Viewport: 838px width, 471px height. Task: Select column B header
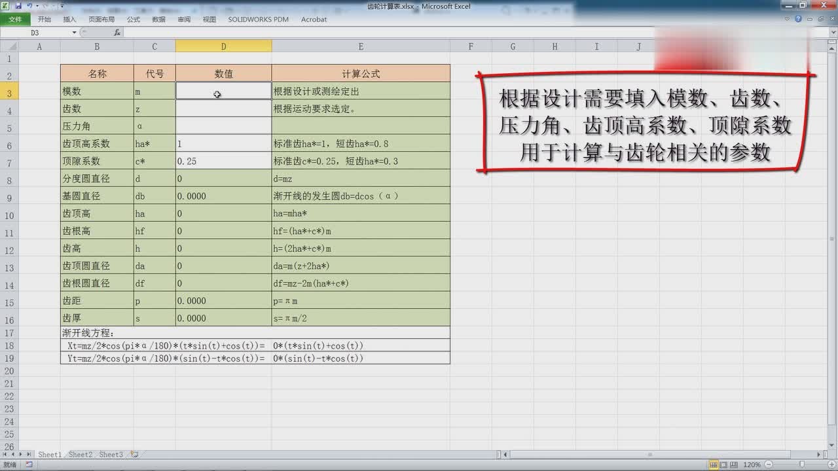(x=97, y=46)
